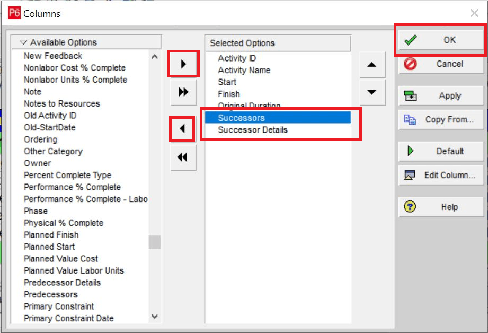The height and width of the screenshot is (333, 488).
Task: Select 'Old-StartDate' option
Action: point(50,127)
